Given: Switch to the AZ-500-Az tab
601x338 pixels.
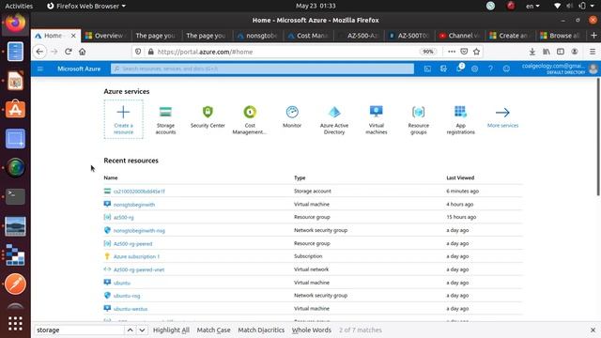Looking at the screenshot, I should pos(359,36).
